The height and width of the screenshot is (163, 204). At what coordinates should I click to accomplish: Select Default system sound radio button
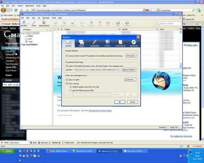point(71,87)
